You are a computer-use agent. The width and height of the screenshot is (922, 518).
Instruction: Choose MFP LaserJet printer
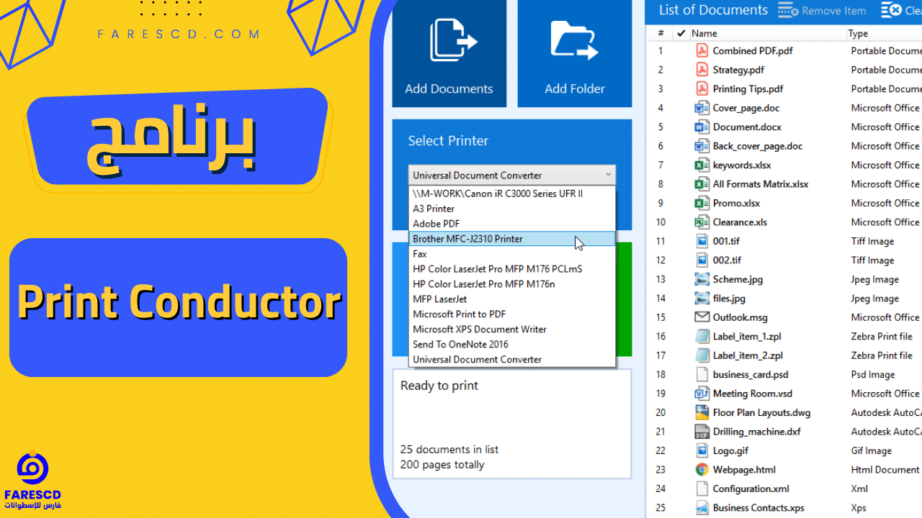coord(511,299)
